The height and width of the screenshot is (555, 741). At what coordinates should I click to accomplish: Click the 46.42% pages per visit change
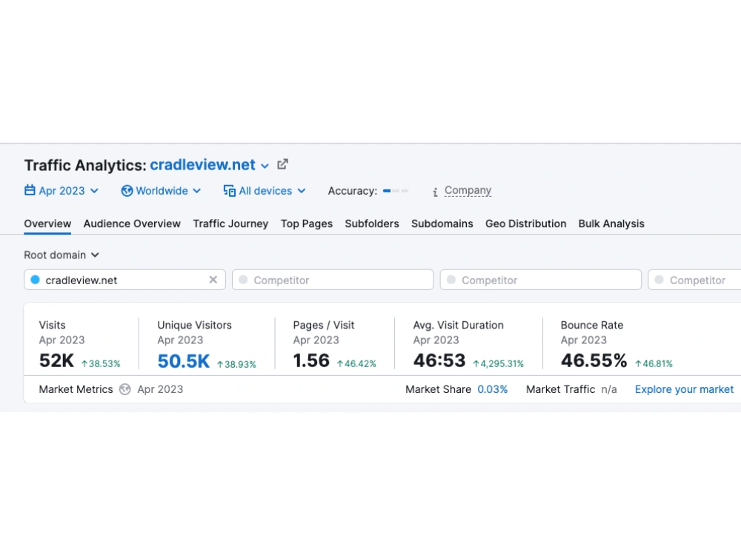pyautogui.click(x=356, y=364)
